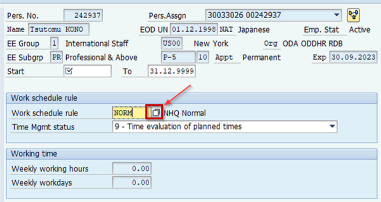This screenshot has height=202, width=381.
Task: Click the Work schedule rule field NORM
Action: (129, 113)
